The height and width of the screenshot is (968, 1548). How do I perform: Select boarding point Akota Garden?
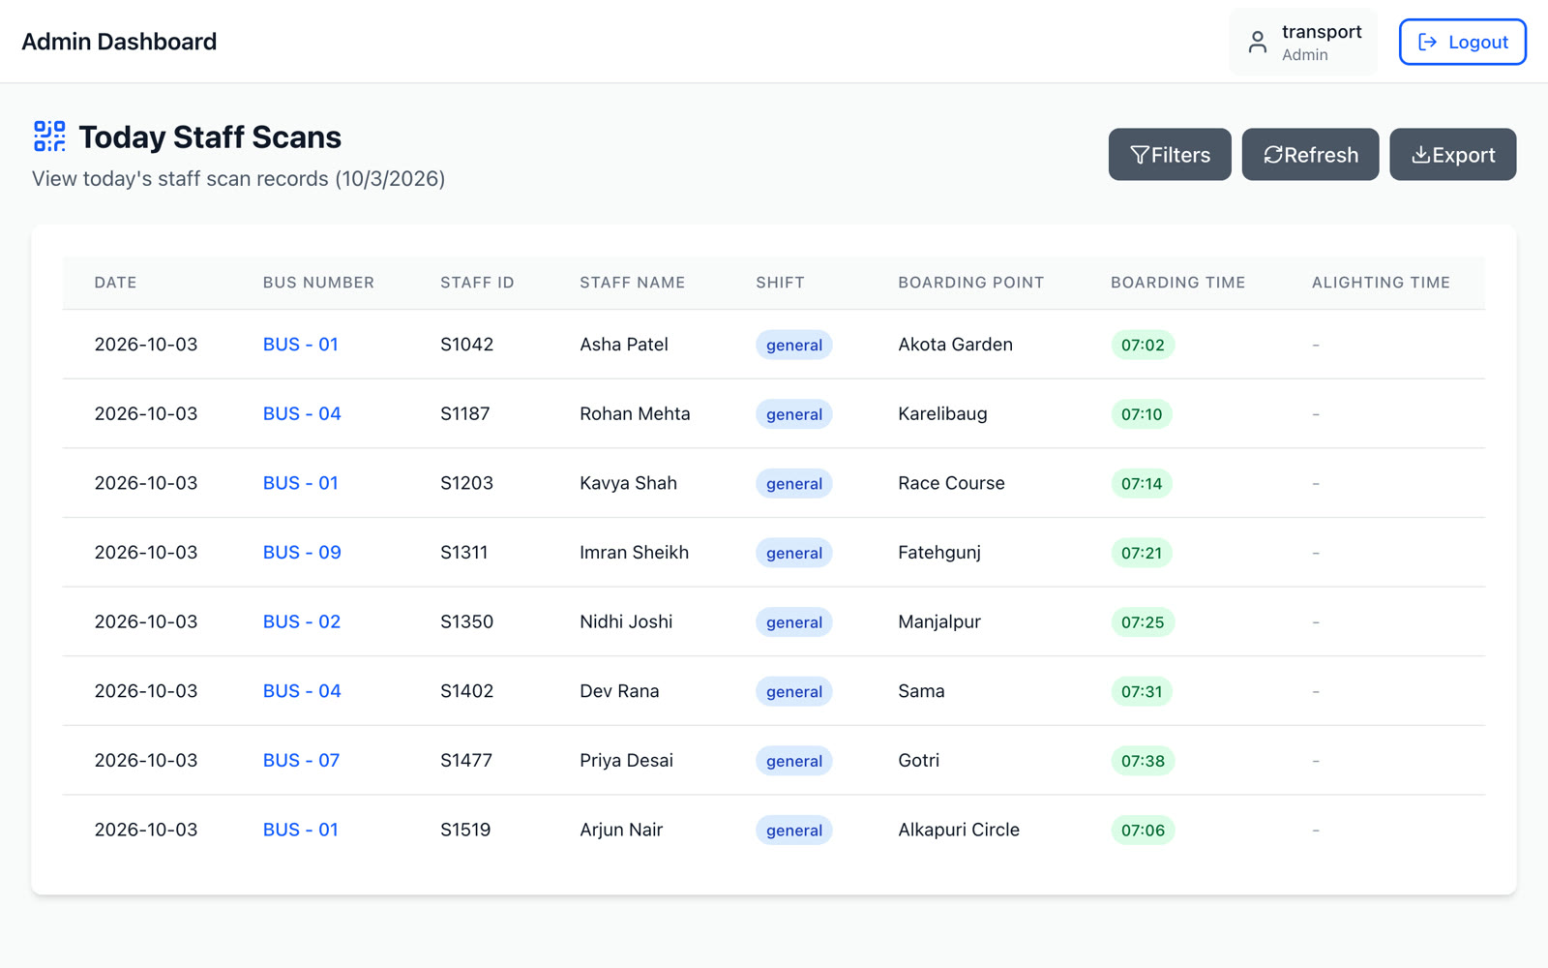(955, 345)
